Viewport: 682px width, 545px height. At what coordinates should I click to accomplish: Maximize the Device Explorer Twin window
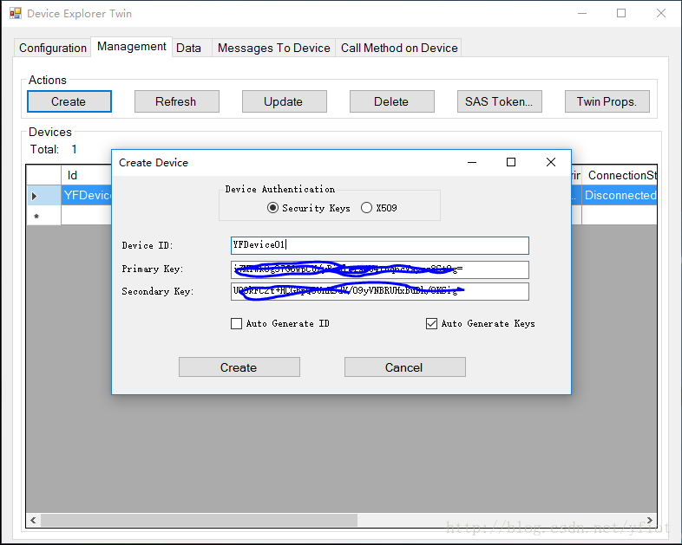click(x=621, y=14)
